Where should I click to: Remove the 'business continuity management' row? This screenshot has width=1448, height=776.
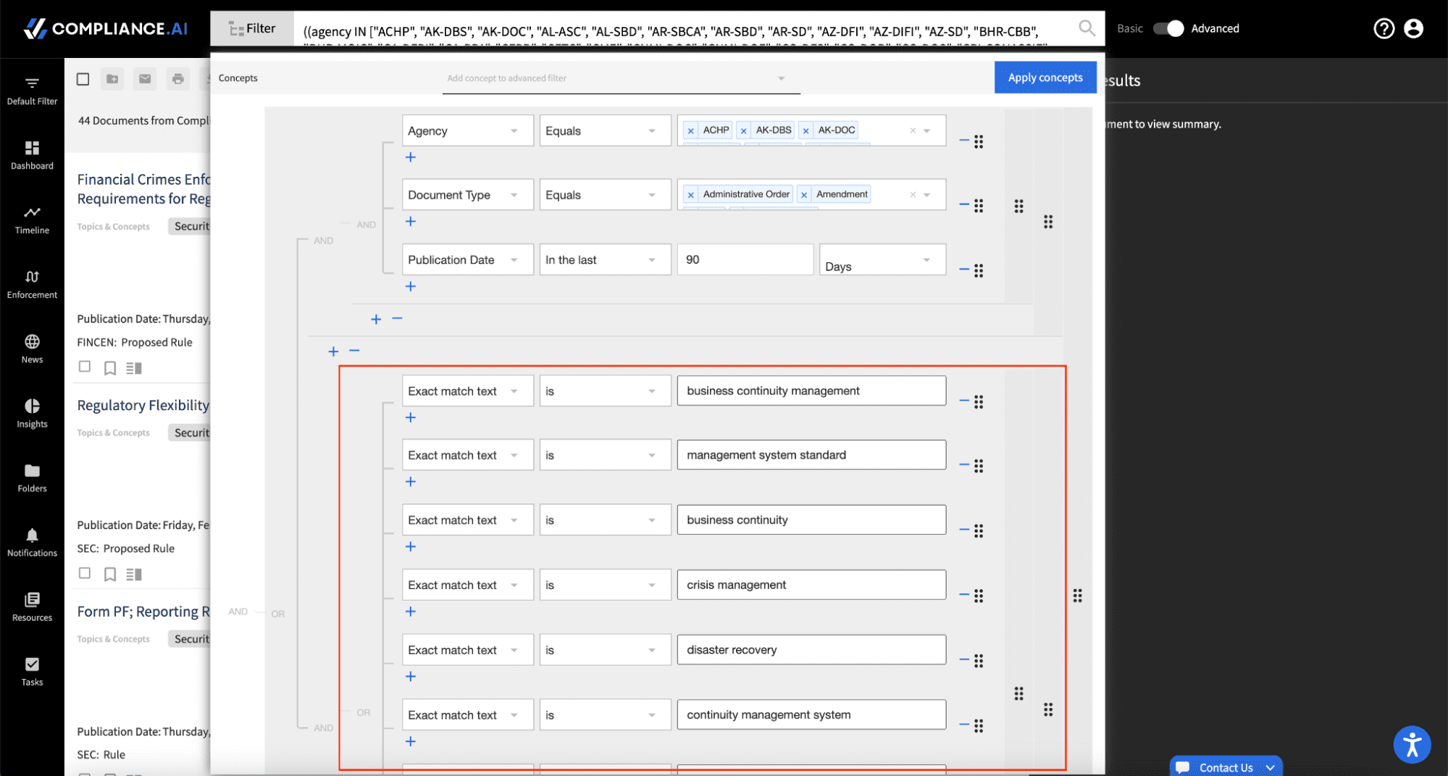click(x=963, y=400)
